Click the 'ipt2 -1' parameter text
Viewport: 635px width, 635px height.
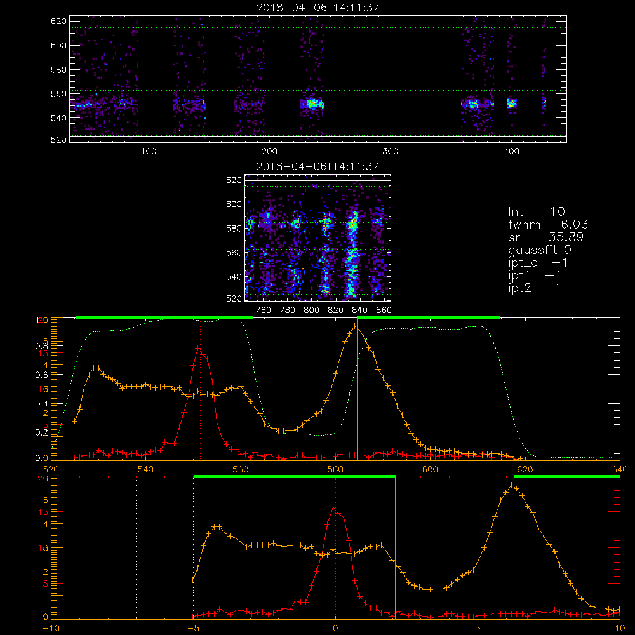point(535,288)
